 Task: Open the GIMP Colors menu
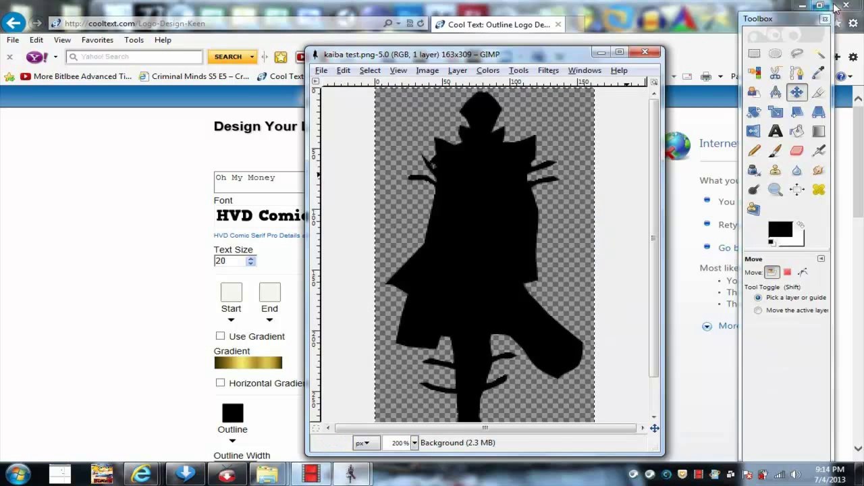coord(488,70)
